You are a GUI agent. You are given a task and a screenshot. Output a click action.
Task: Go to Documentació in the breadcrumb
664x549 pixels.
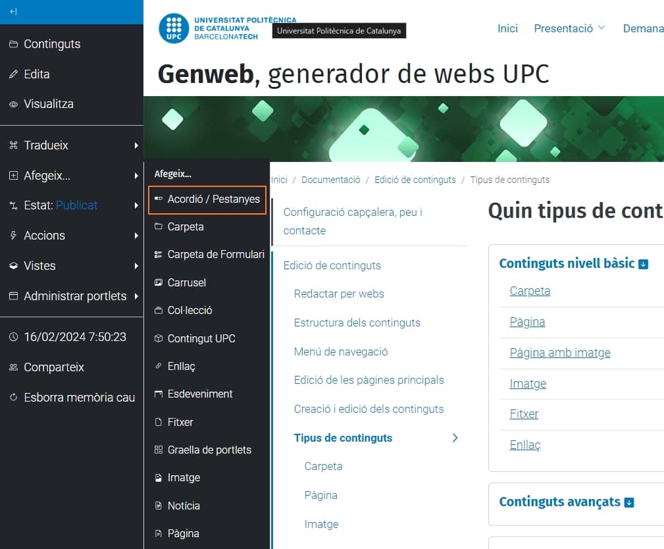coord(330,180)
